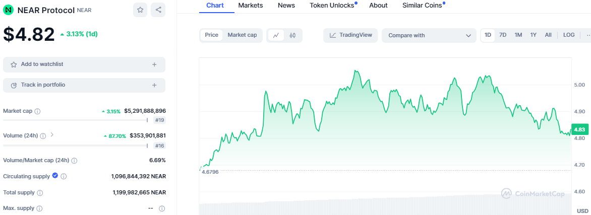This screenshot has width=591, height=215.
Task: Switch to line chart view icon
Action: click(x=276, y=35)
